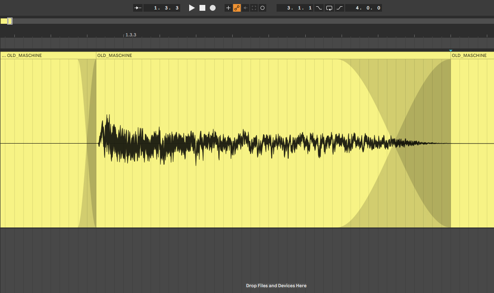This screenshot has width=494, height=293.
Task: Click the Session Record circle button
Action: click(262, 8)
